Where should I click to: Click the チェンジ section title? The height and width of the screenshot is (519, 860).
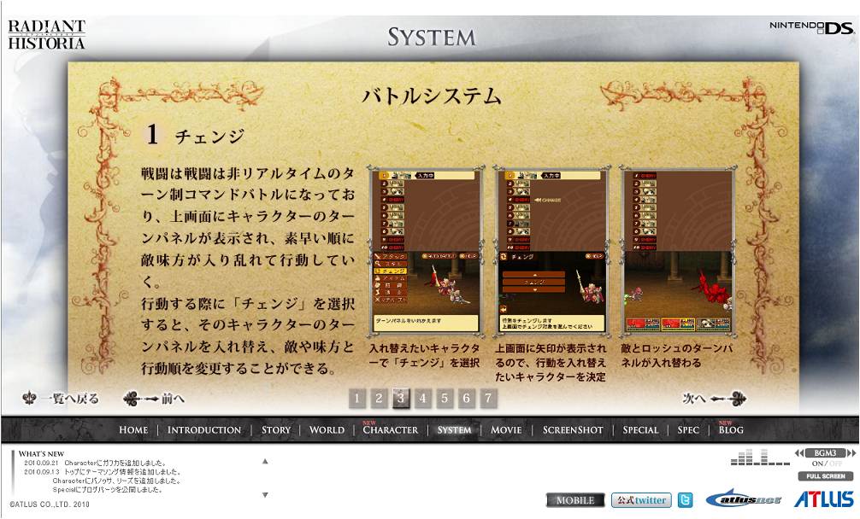(209, 137)
